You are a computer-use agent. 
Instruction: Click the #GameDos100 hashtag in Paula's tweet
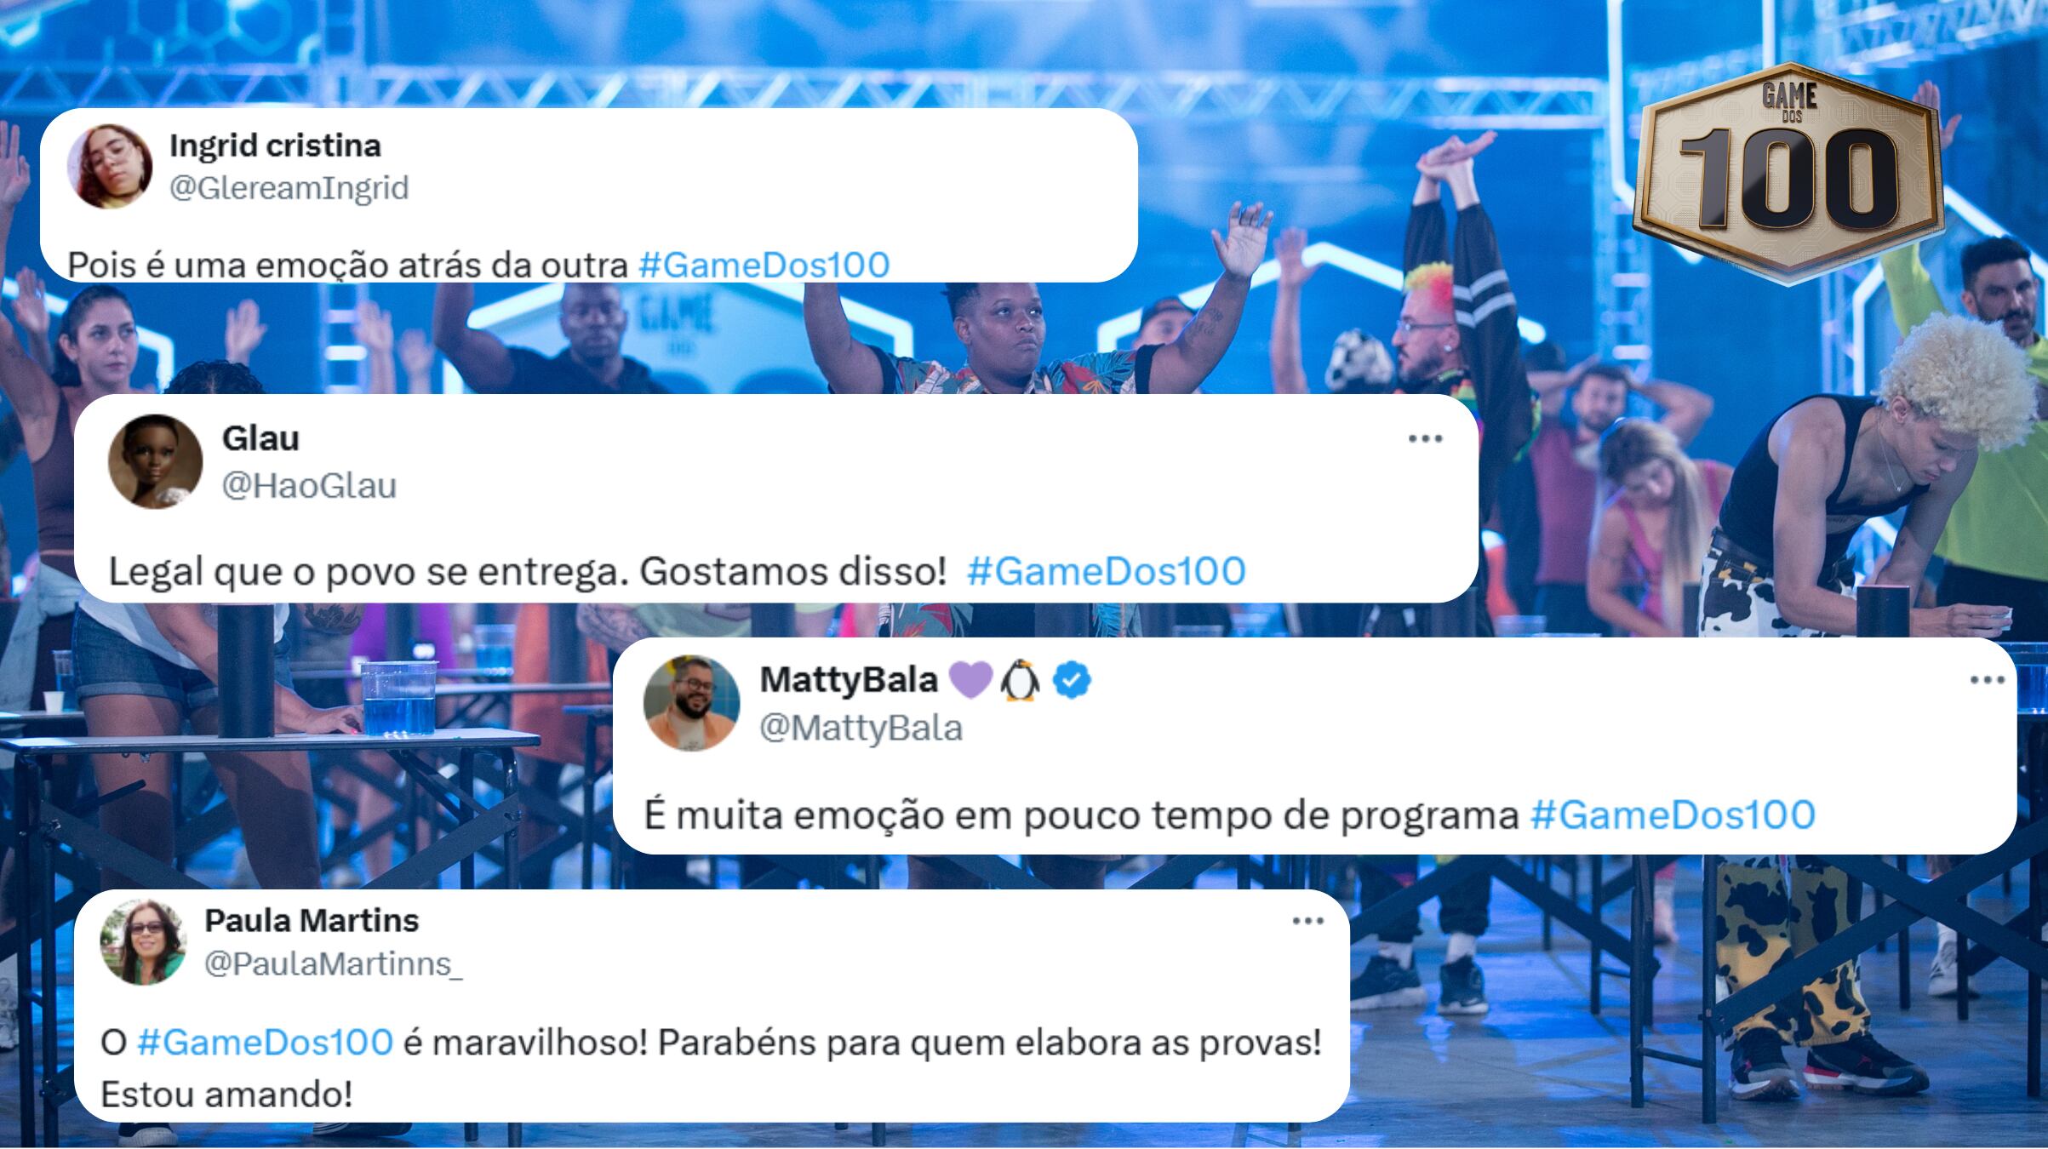pos(265,1042)
